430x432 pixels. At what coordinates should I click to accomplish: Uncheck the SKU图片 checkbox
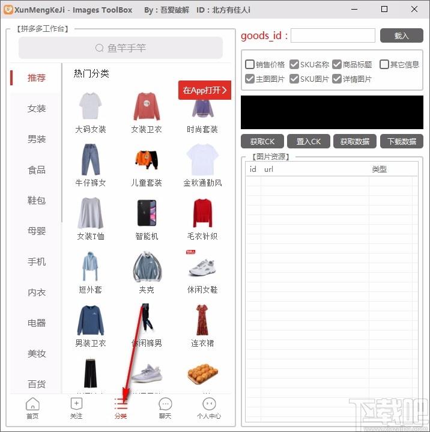[x=294, y=79]
